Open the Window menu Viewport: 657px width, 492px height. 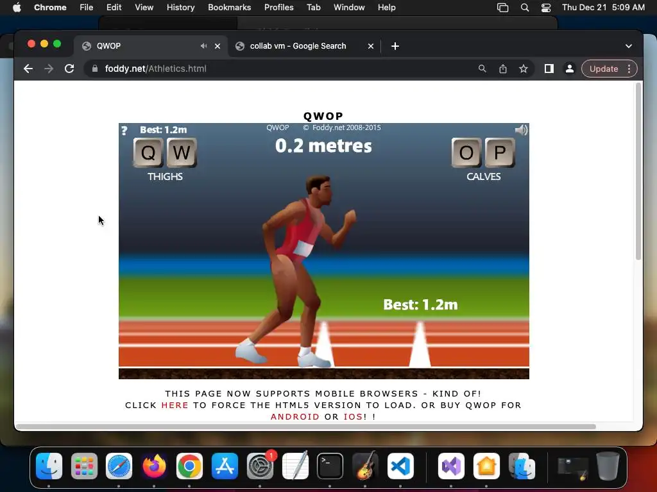coord(349,8)
